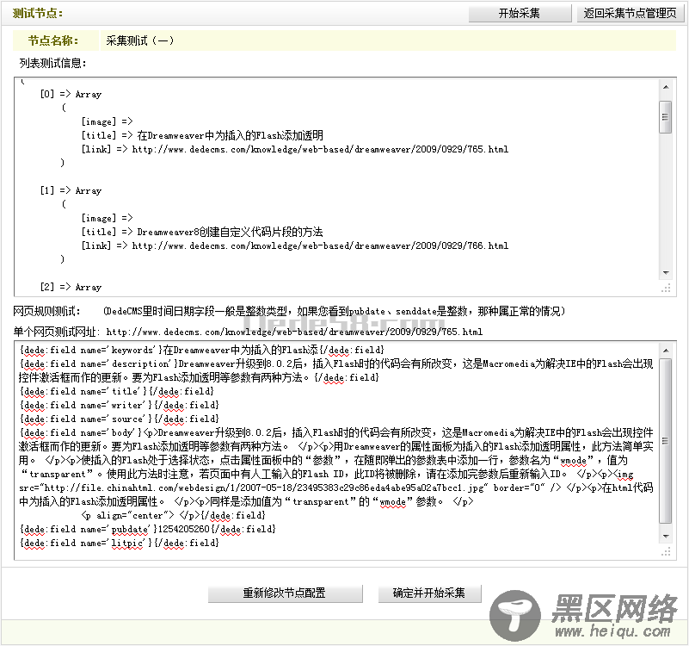
Task: Click the litpic field line
Action: click(119, 543)
